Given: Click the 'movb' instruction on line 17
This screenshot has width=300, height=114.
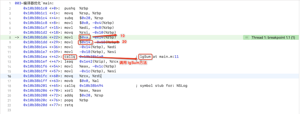Looking at the screenshot, I should coord(69,81).
